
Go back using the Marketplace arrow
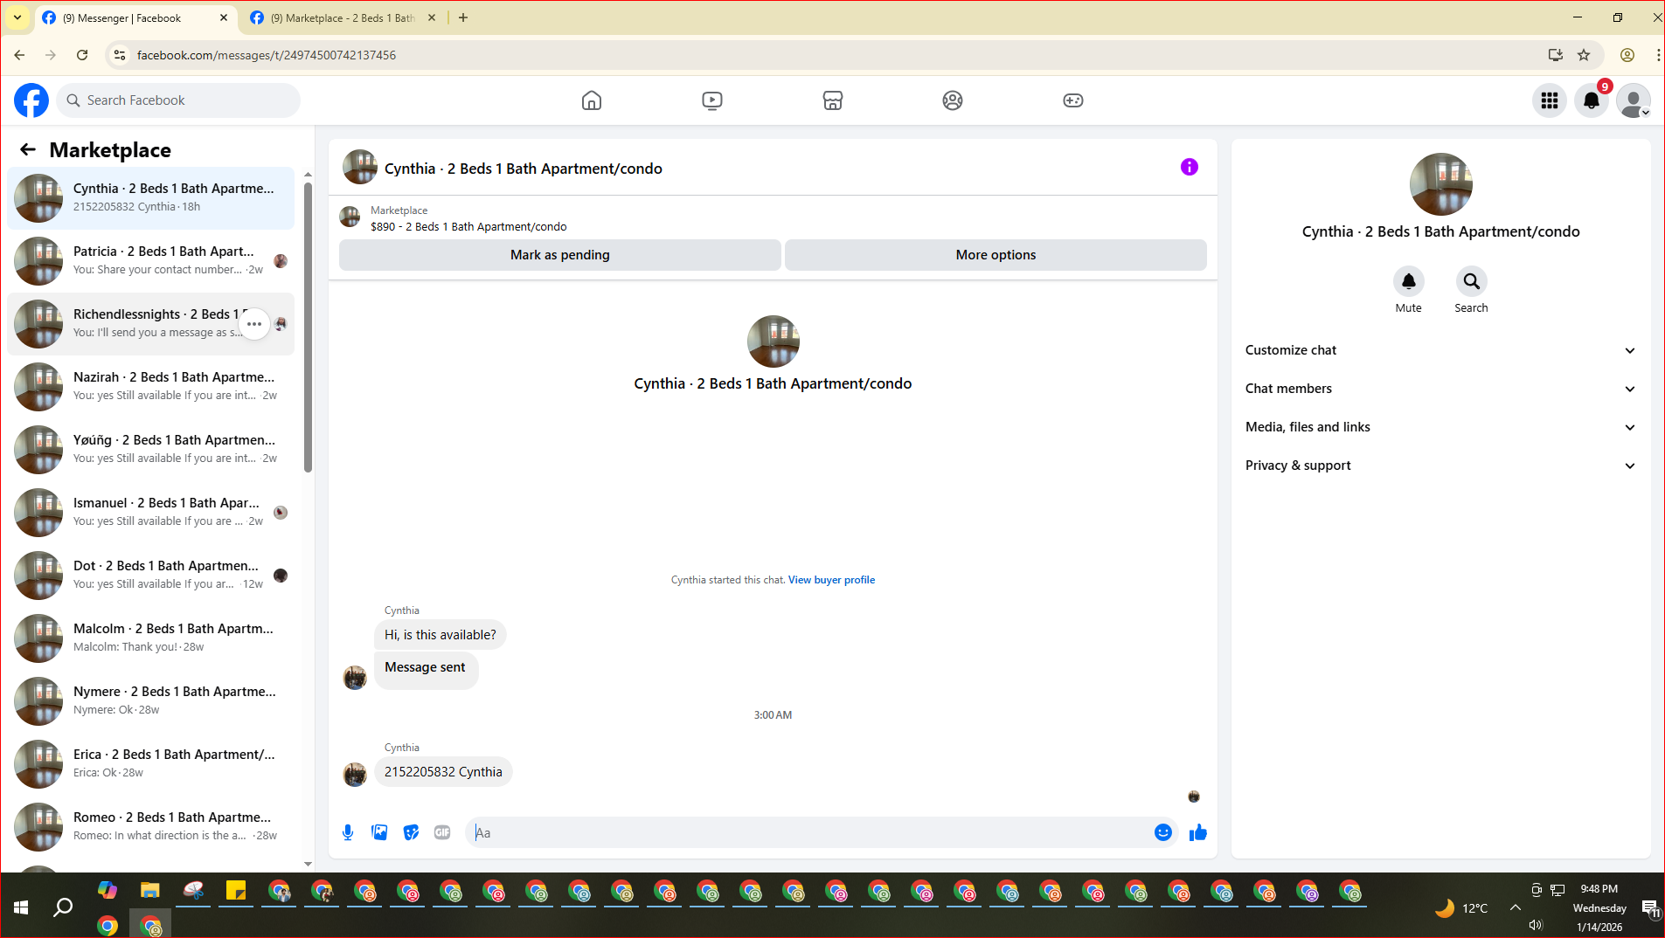click(28, 150)
